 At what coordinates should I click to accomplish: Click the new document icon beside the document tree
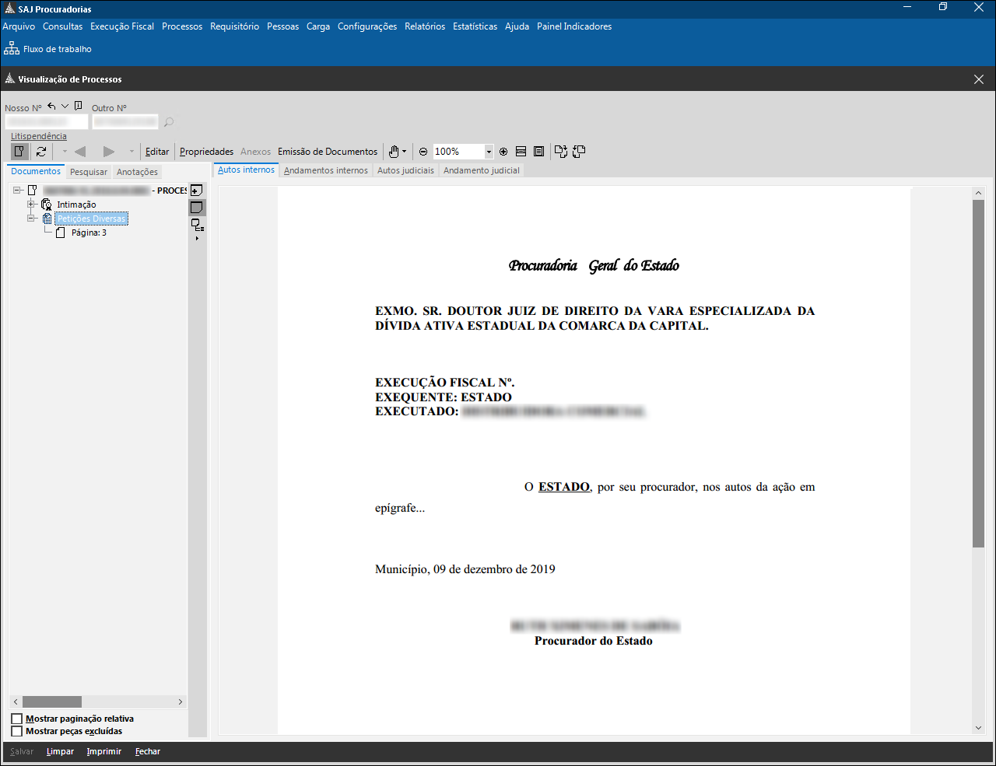[197, 190]
